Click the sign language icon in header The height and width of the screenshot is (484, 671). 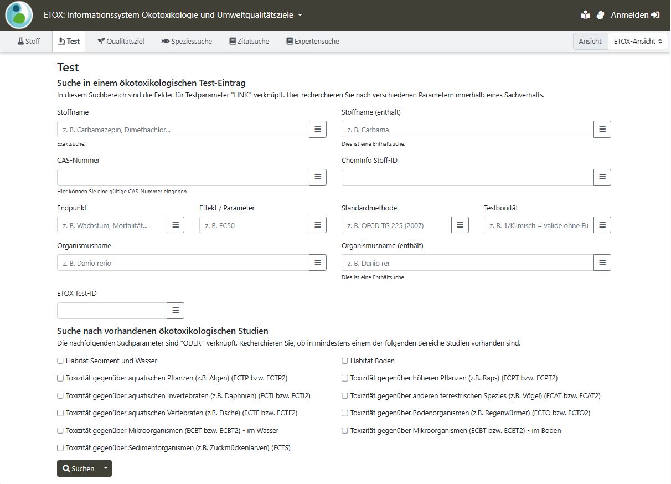point(600,15)
